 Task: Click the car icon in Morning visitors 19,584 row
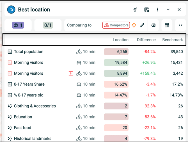pyautogui.click(x=79, y=63)
